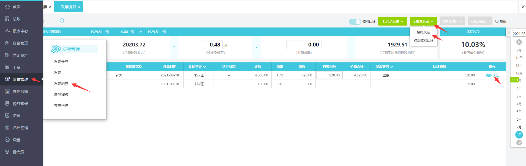This screenshot has height=166, width=526.
Task: Select 进销稽核 in flyout menu
Action: (x=61, y=95)
